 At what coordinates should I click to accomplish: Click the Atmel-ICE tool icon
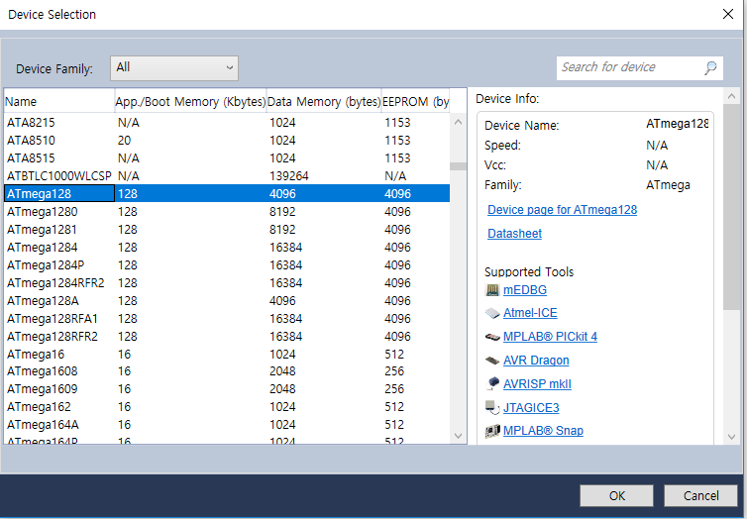click(x=492, y=313)
